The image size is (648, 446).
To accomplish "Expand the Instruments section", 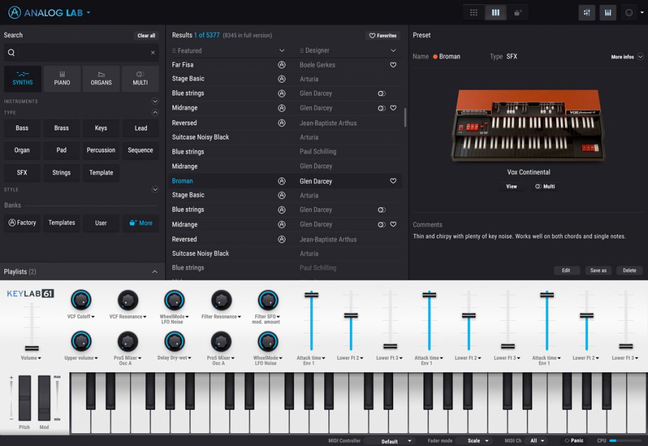I will pyautogui.click(x=155, y=101).
